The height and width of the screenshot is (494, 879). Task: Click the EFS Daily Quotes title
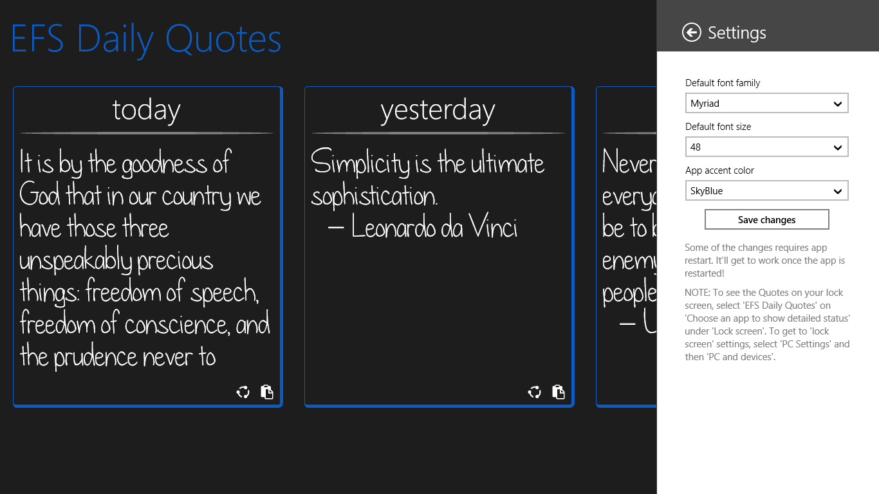[146, 39]
